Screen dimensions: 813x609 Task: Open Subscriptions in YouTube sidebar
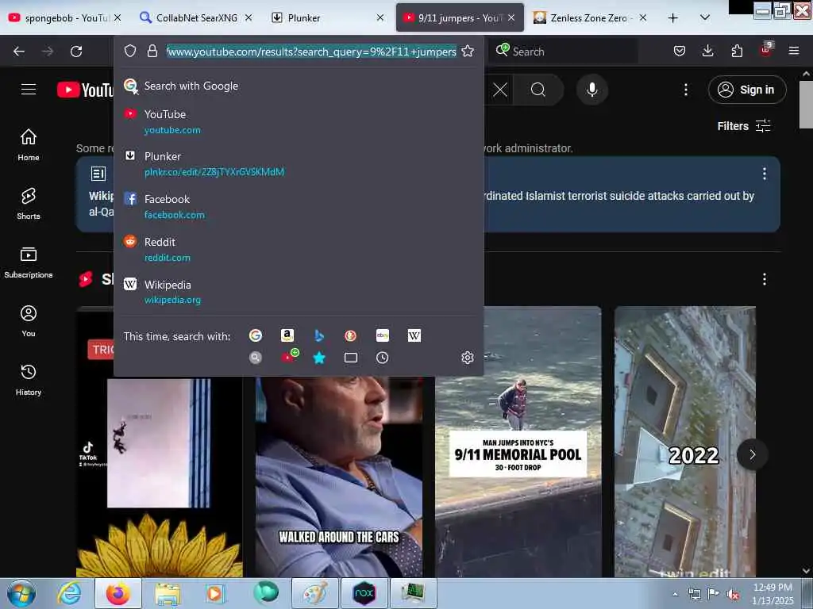tap(29, 262)
